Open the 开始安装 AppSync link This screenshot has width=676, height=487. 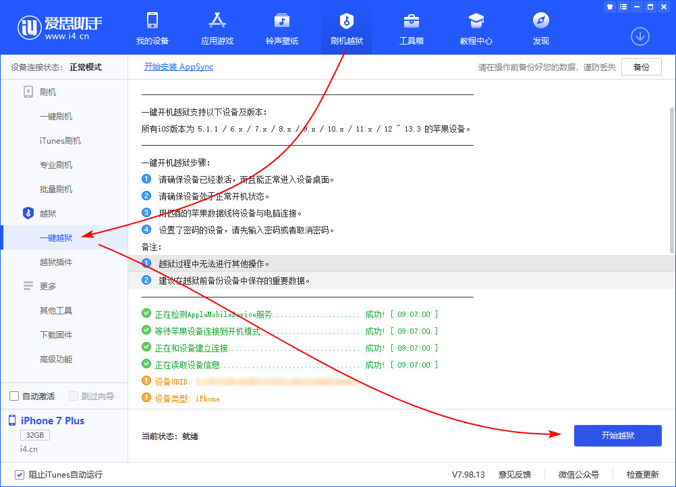coord(179,67)
